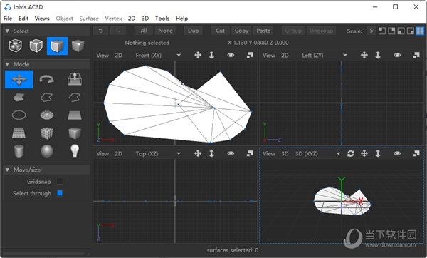The height and width of the screenshot is (258, 427).
Task: Select the Mesh grid draw tool
Action: [x=19, y=133]
